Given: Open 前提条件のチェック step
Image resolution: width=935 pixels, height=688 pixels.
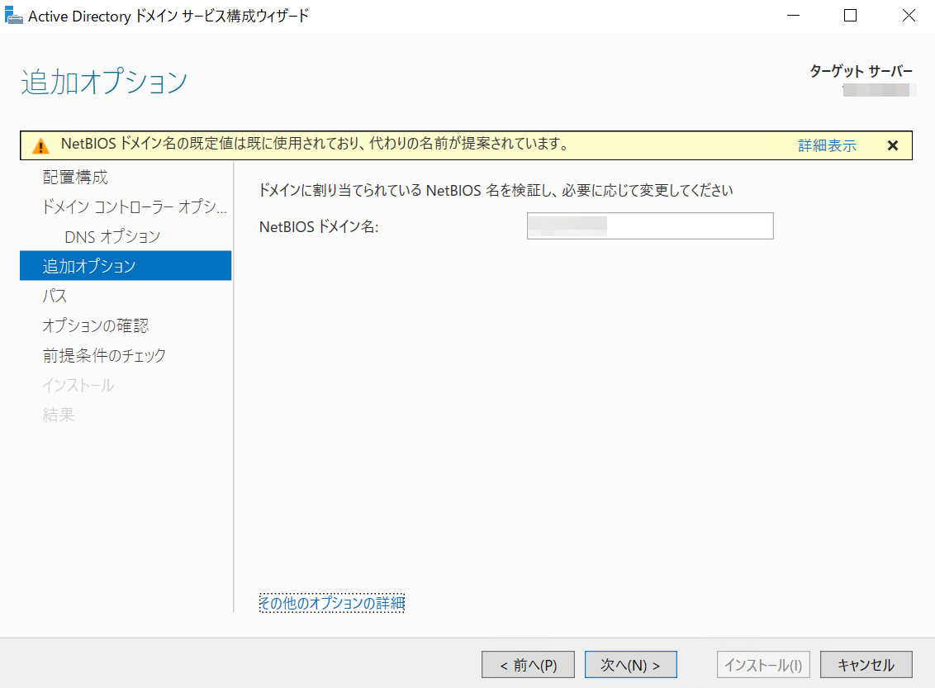Looking at the screenshot, I should tap(104, 356).
